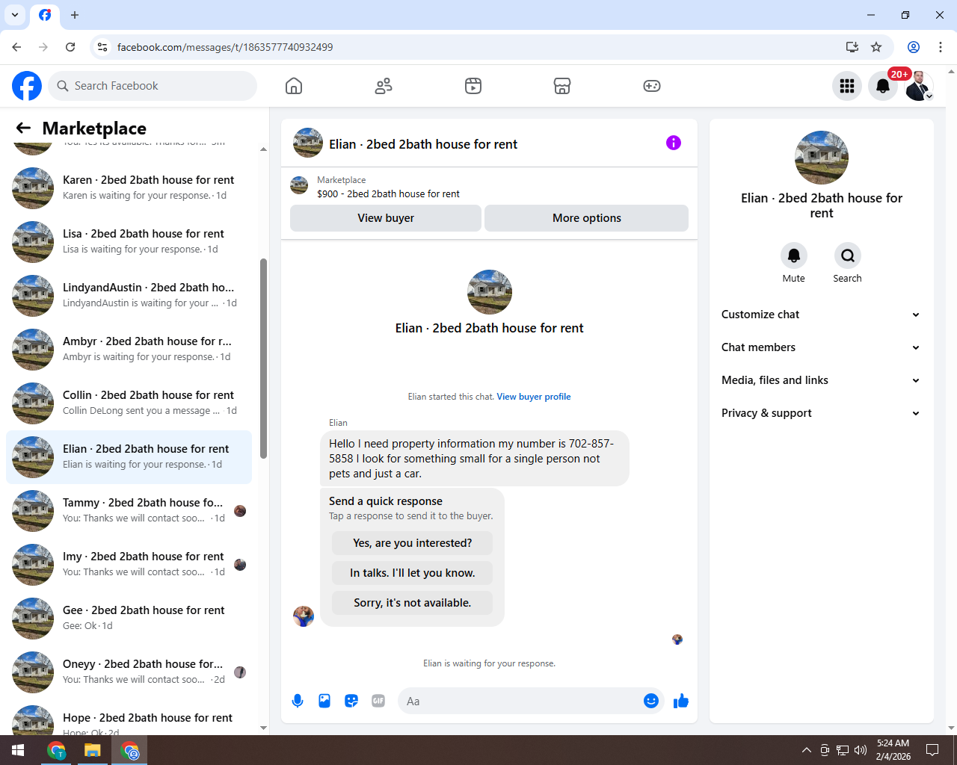
Task: Send 'Yes, are you interested?' quick response
Action: (x=413, y=543)
